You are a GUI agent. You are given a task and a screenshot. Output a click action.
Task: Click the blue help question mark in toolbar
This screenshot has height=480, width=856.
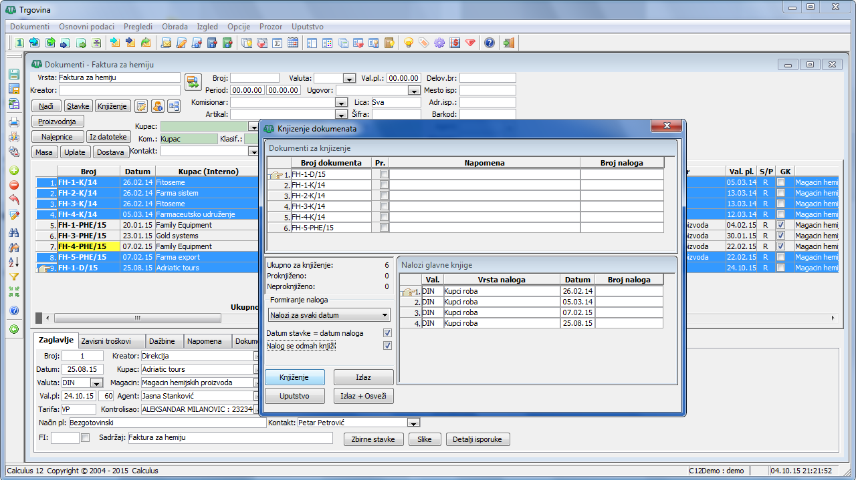(490, 43)
